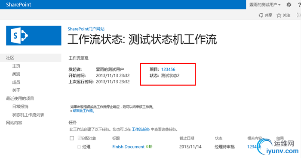
Task: Click the 发起者 value 霹雨的测试用户
Action: (110, 69)
